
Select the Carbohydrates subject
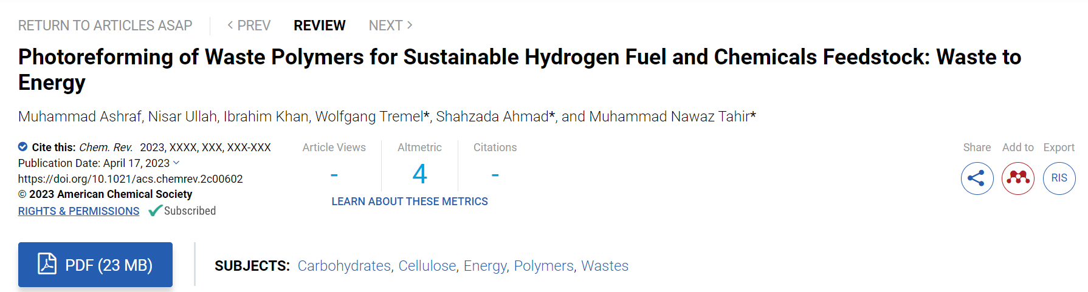344,266
